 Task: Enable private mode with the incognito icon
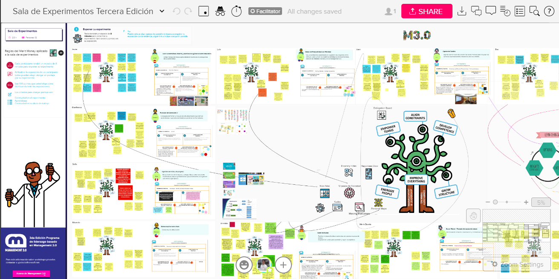(220, 12)
